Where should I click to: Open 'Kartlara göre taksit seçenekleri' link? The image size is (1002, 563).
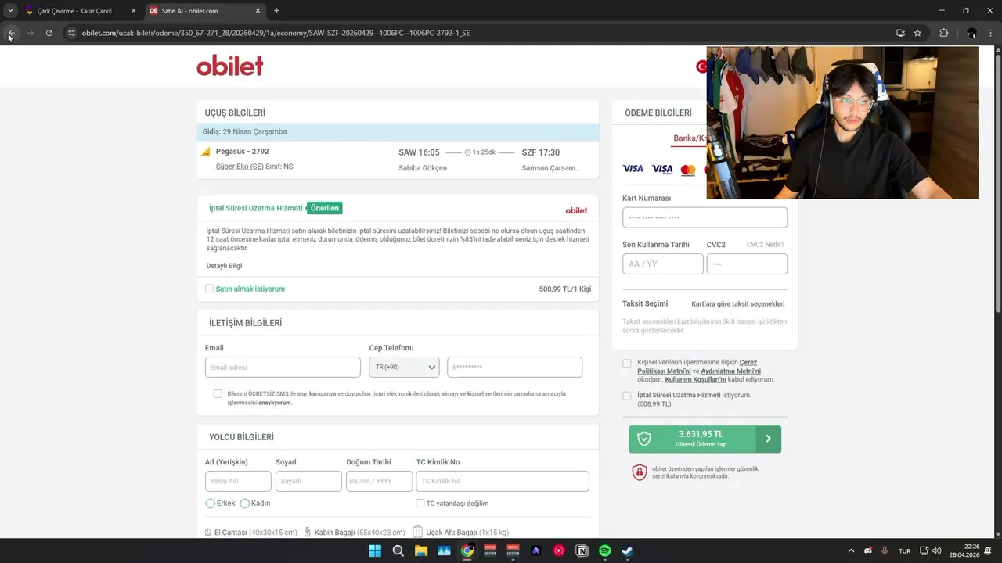737,304
